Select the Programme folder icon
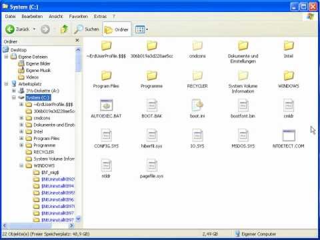The height and width of the screenshot is (240, 320). click(x=152, y=75)
